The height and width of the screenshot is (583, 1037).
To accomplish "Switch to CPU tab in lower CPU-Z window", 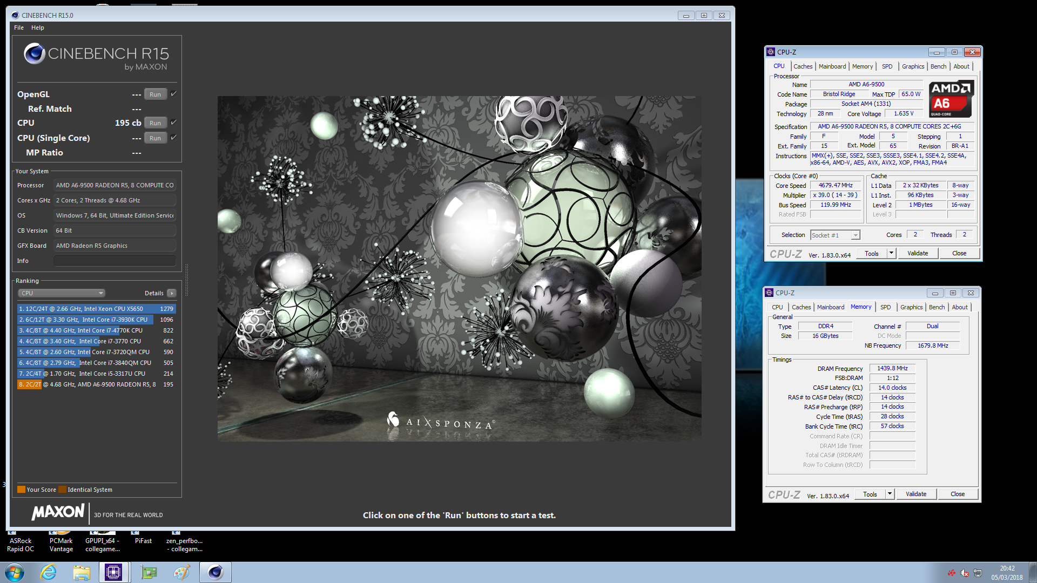I will 777,307.
